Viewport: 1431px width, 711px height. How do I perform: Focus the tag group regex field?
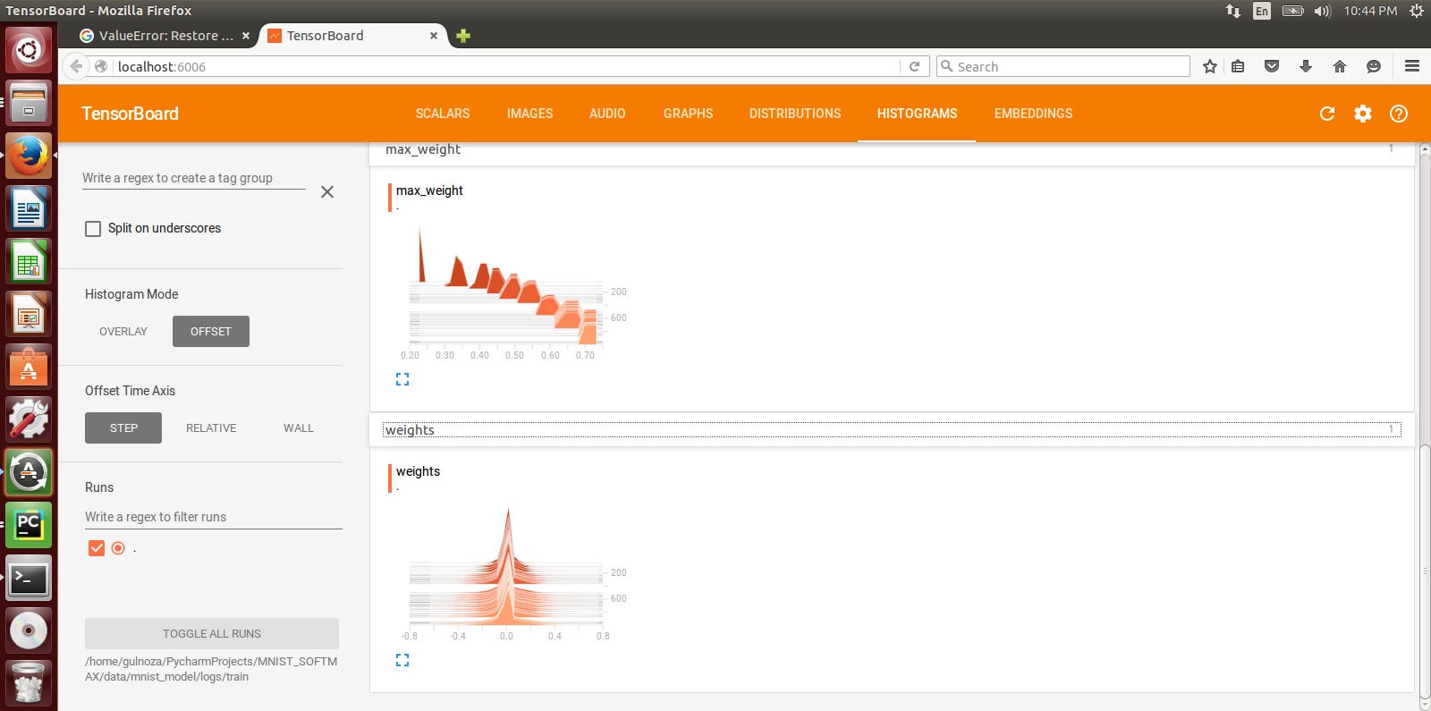click(194, 178)
